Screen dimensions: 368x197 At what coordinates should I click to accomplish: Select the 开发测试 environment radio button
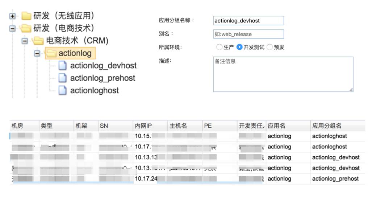[239, 47]
